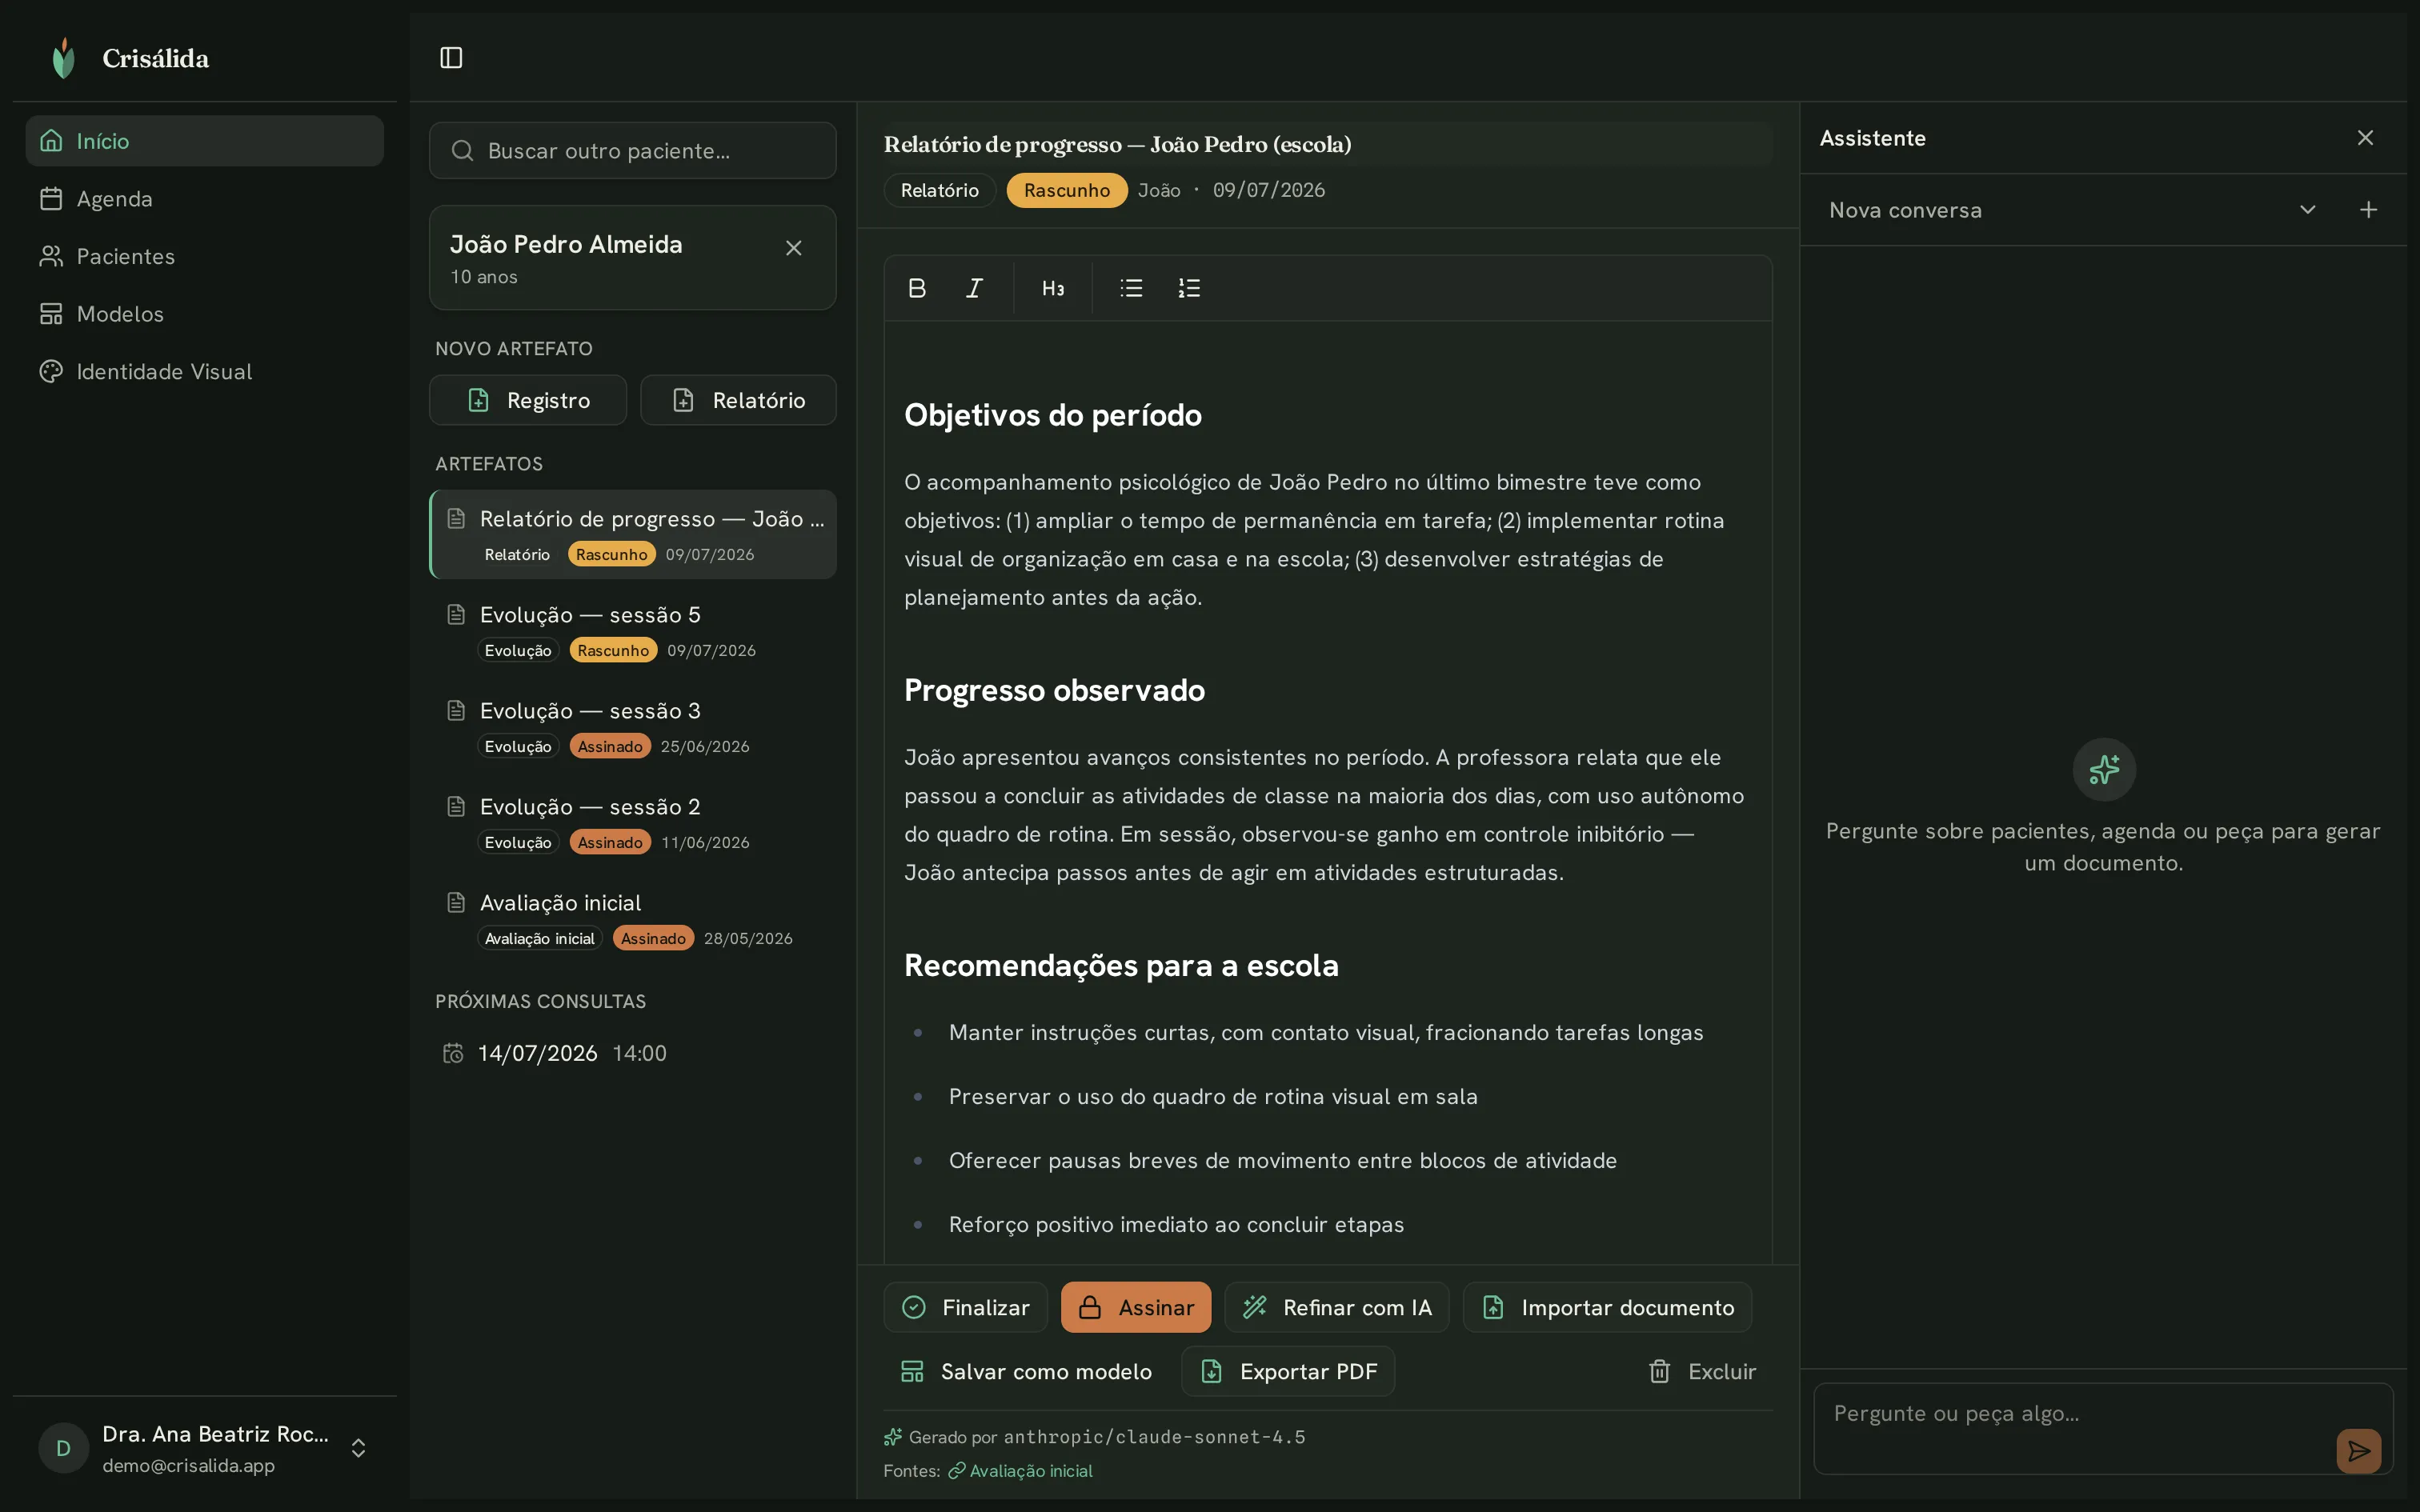Click the Rascunho status badge in header

(x=1066, y=190)
